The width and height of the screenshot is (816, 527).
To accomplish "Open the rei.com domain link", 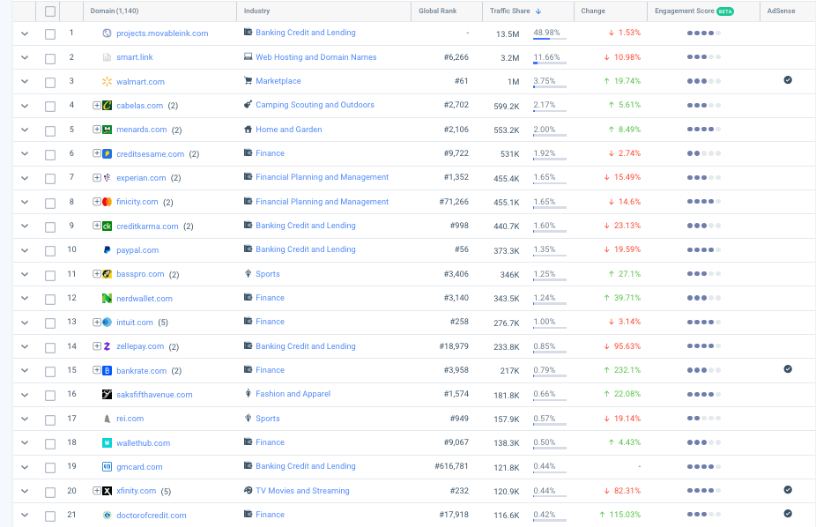I will pyautogui.click(x=130, y=419).
